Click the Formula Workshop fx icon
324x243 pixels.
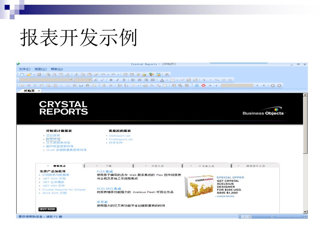[152, 85]
